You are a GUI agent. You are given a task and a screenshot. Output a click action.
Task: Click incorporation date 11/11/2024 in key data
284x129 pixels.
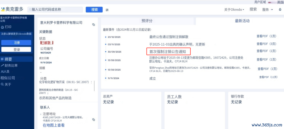[x=46, y=63]
